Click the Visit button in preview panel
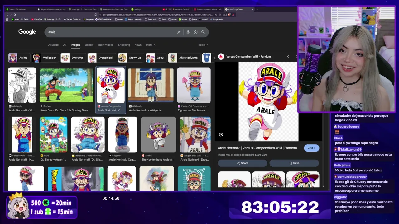This screenshot has width=399, height=224. coord(311,148)
